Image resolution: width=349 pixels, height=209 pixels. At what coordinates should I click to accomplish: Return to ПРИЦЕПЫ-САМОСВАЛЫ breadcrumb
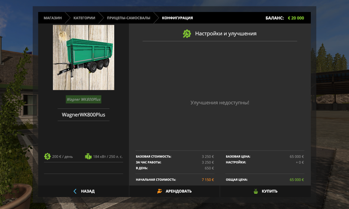pyautogui.click(x=128, y=18)
